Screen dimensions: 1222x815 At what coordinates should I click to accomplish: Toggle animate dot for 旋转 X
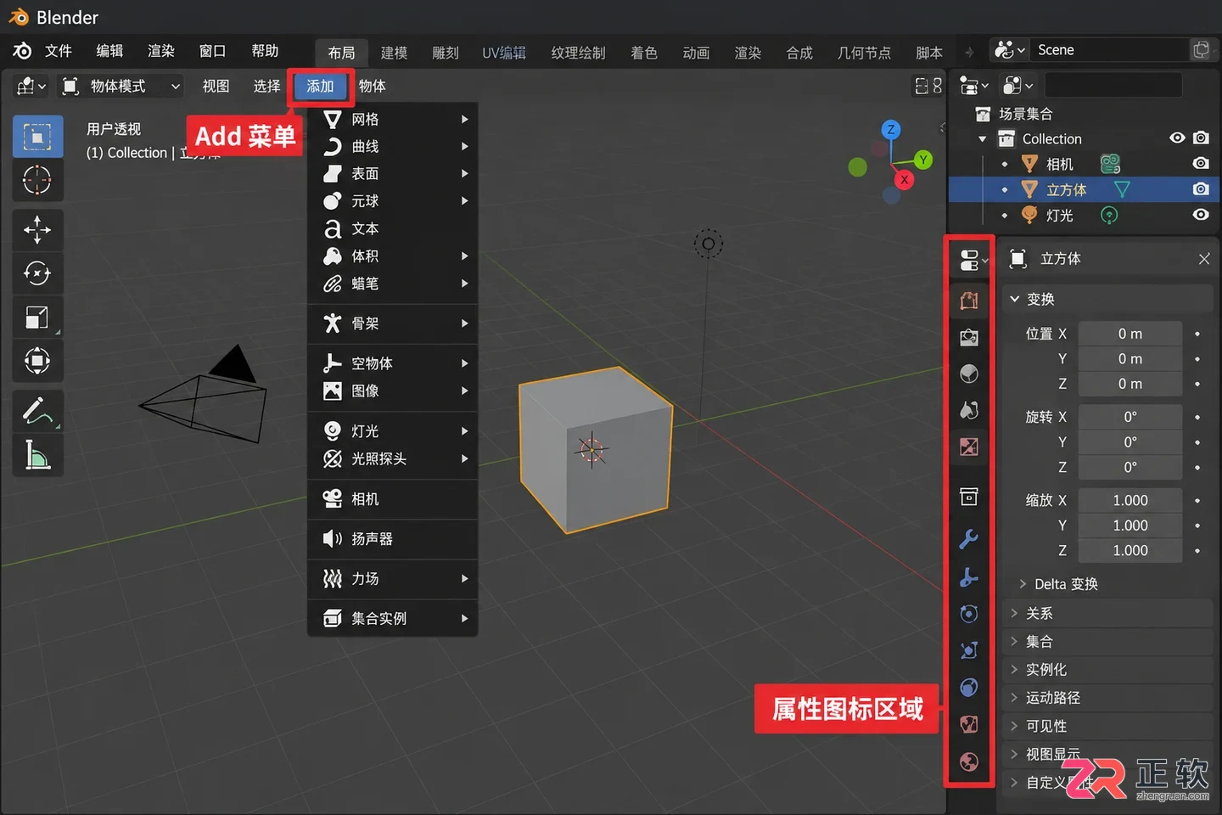click(1197, 417)
